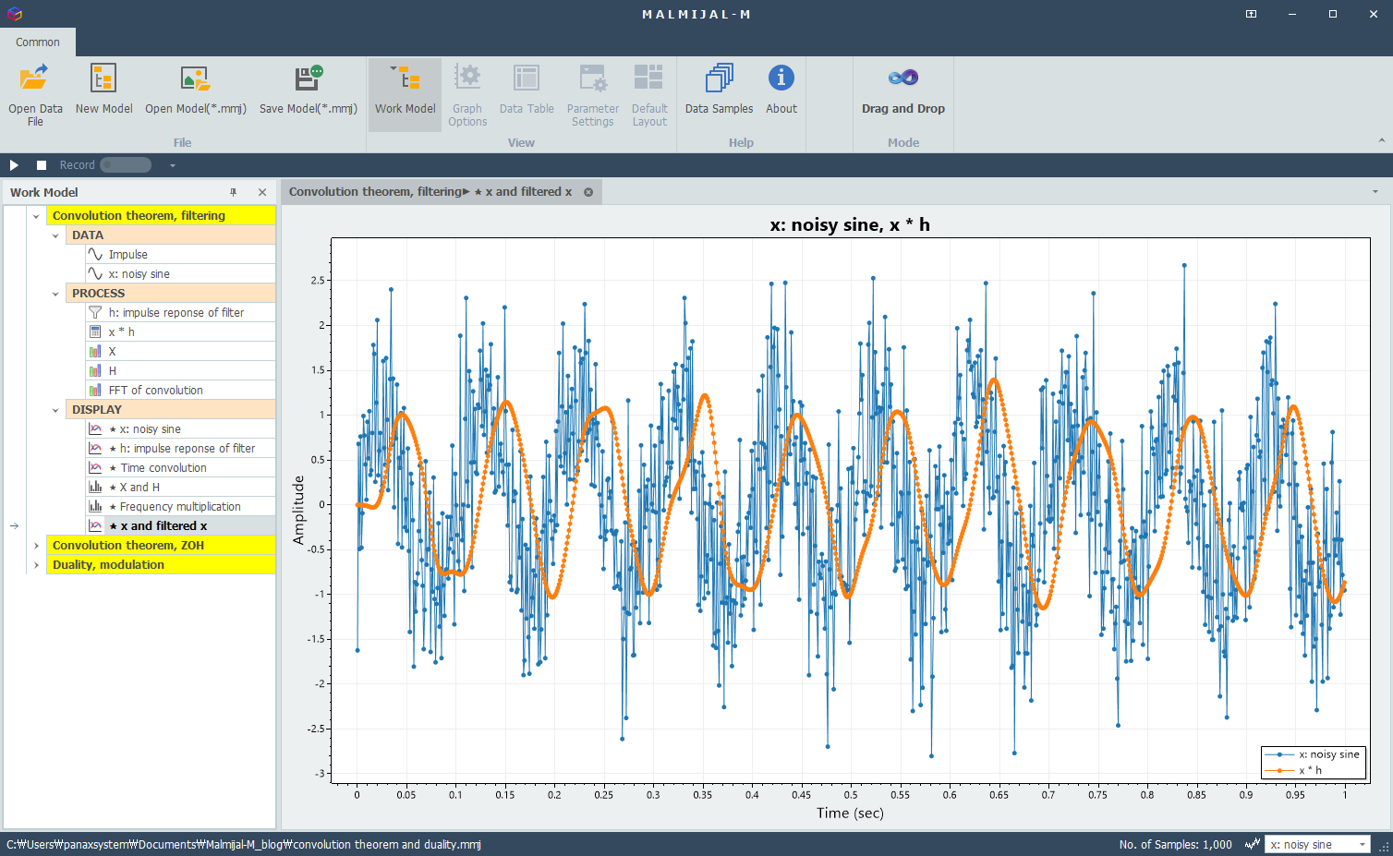Select 'h: impulse reponse of filter' process item
Viewport: 1393px width, 856px height.
click(x=180, y=313)
